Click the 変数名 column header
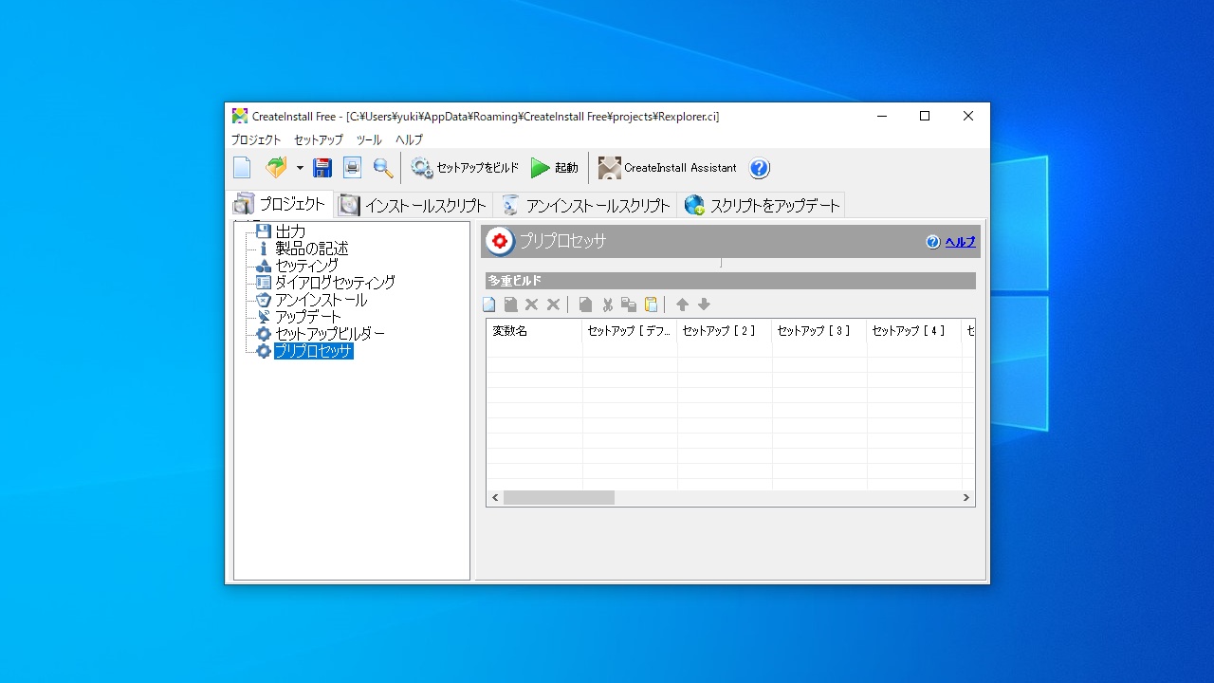The image size is (1214, 683). point(535,331)
